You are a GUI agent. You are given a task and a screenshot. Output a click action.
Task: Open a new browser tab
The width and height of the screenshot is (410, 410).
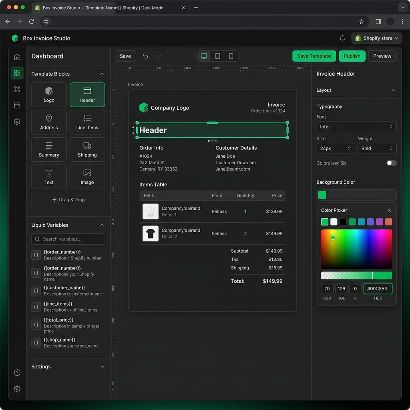(195, 8)
